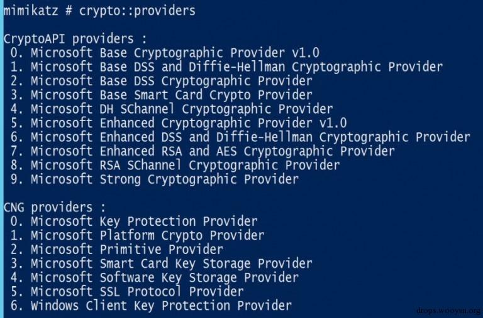
Task: Click the mimikatz crypto::providers command line
Action: click(99, 11)
